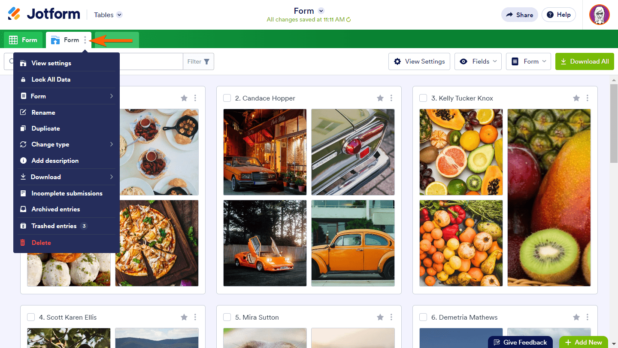The height and width of the screenshot is (348, 618).
Task: Expand the Change type submenu
Action: click(x=67, y=144)
